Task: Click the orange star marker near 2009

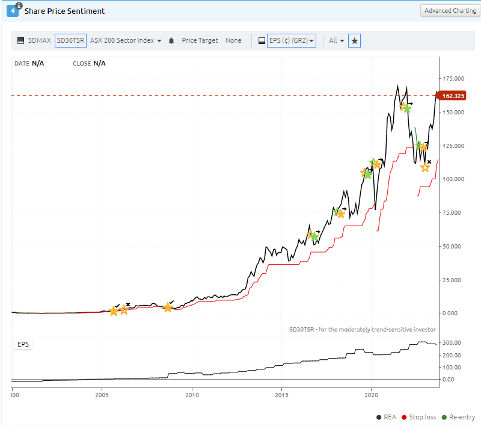Action: (x=168, y=307)
